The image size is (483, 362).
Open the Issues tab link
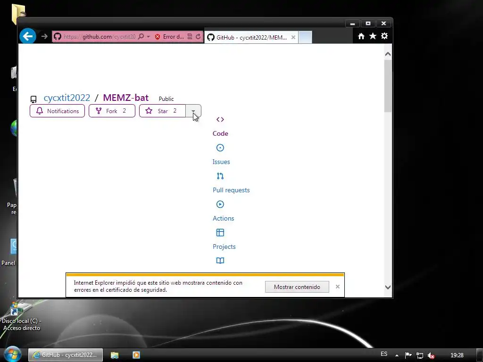point(221,162)
